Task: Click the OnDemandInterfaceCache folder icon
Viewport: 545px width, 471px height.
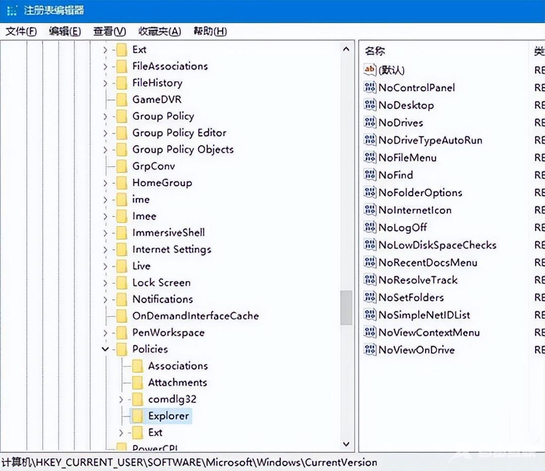Action: [x=121, y=316]
